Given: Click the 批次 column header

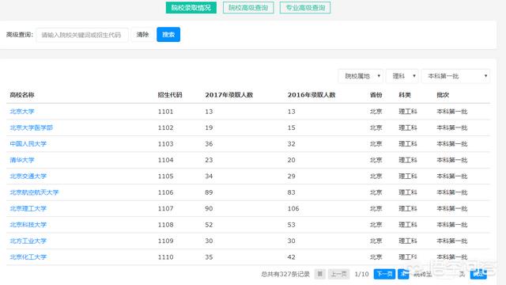Looking at the screenshot, I should pyautogui.click(x=443, y=95).
